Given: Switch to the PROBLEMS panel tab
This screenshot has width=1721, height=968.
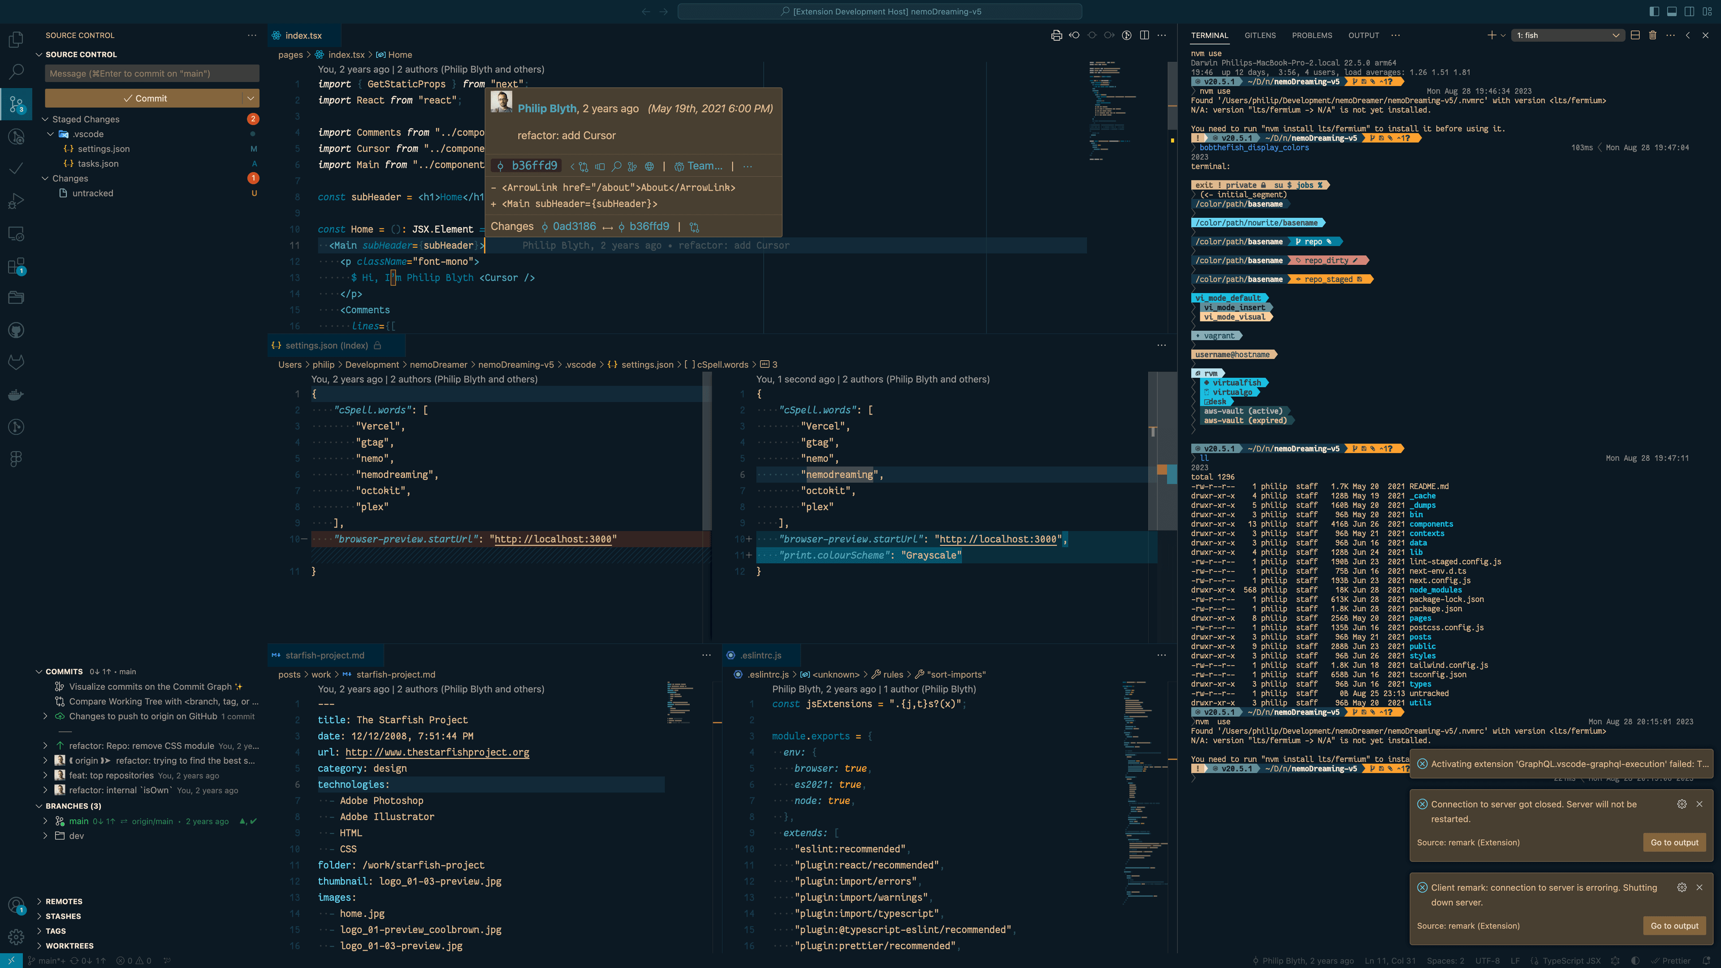Looking at the screenshot, I should (1311, 35).
